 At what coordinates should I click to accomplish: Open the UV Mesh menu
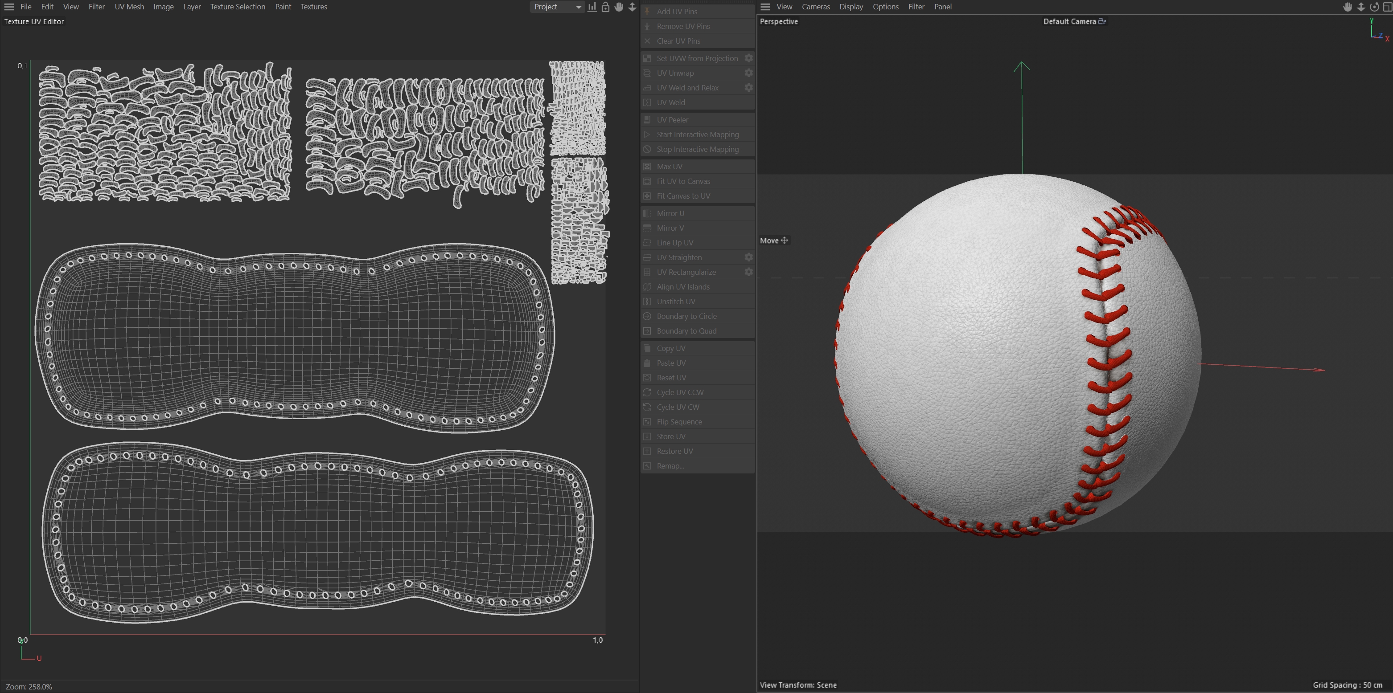click(129, 7)
